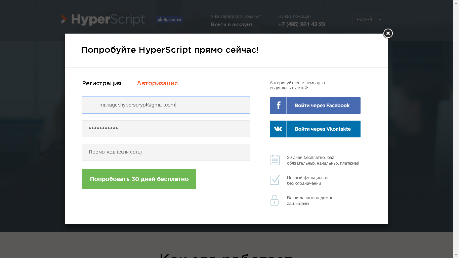Click the padlock data-protection icon
This screenshot has width=459, height=258.
pyautogui.click(x=275, y=200)
